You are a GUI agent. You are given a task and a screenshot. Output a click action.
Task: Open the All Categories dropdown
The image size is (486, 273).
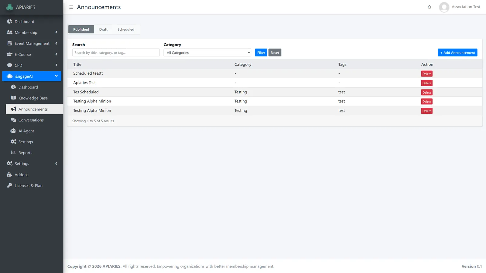(x=207, y=52)
